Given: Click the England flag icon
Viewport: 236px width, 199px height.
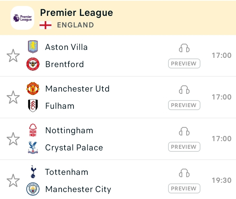Looking at the screenshot, I should pyautogui.click(x=45, y=25).
